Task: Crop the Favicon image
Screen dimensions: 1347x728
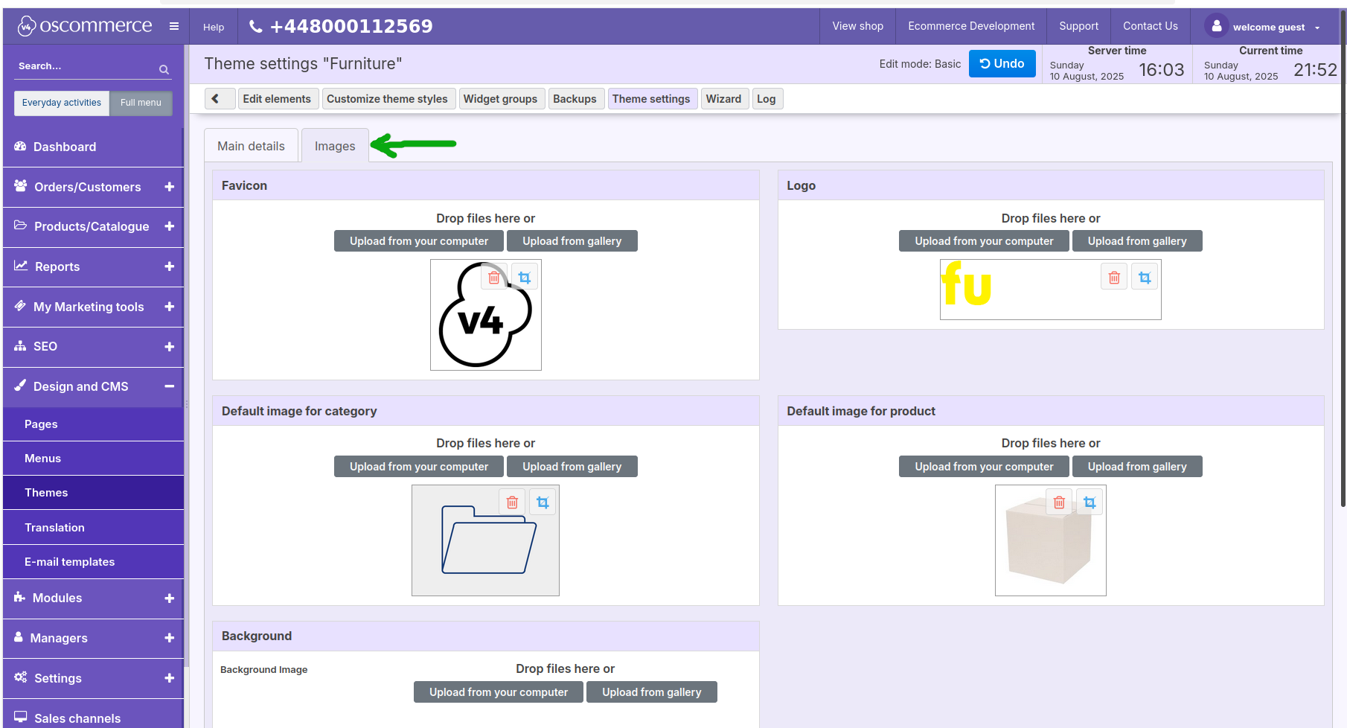Action: (x=525, y=278)
